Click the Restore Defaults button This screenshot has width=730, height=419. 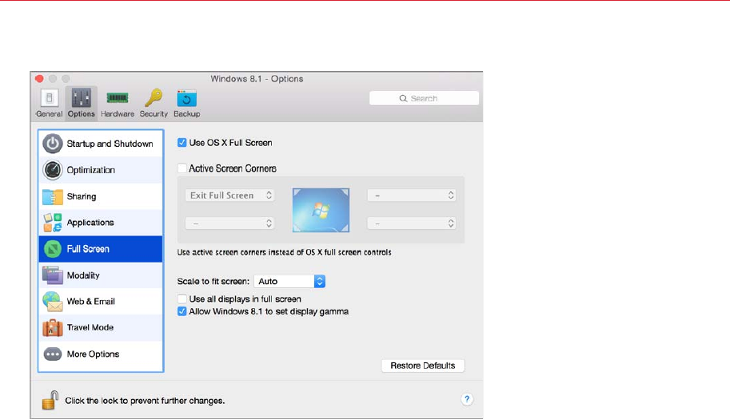click(423, 366)
